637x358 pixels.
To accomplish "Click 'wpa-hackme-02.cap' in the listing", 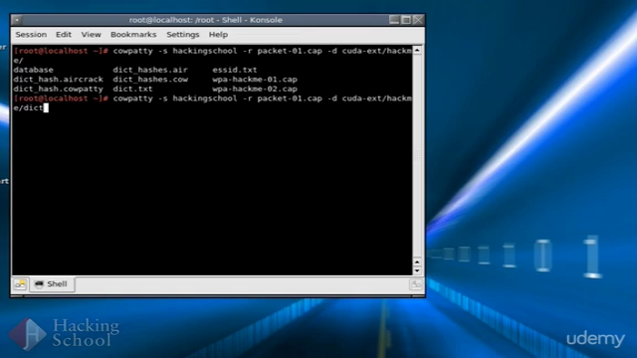I will pyautogui.click(x=255, y=89).
